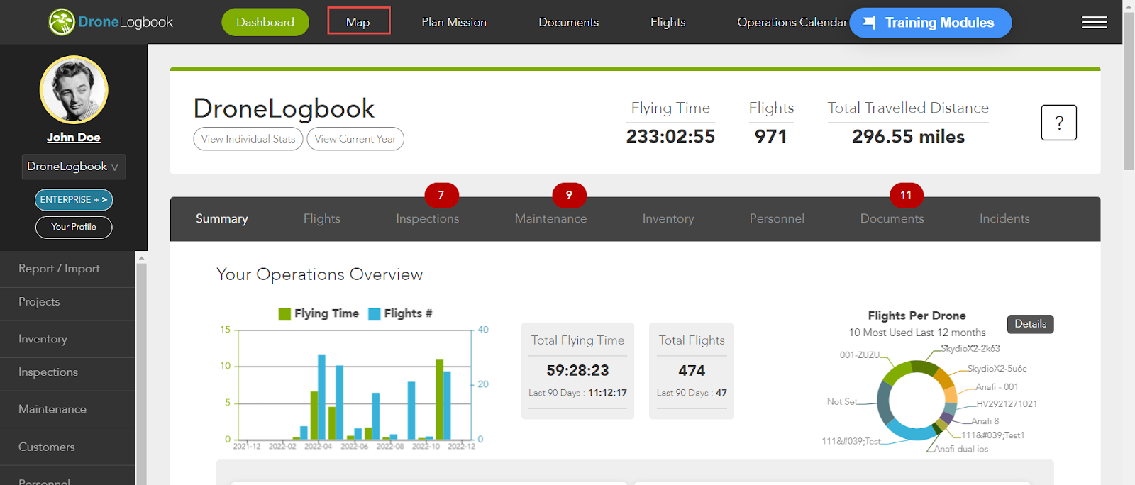Screen dimensions: 1135x485
Task: Click the Flights Per Drone donut chart
Action: click(917, 401)
